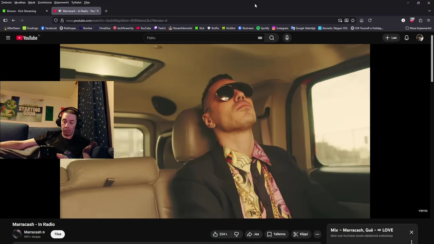The width and height of the screenshot is (434, 244).
Task: Open a new browser tab
Action: [x=106, y=11]
